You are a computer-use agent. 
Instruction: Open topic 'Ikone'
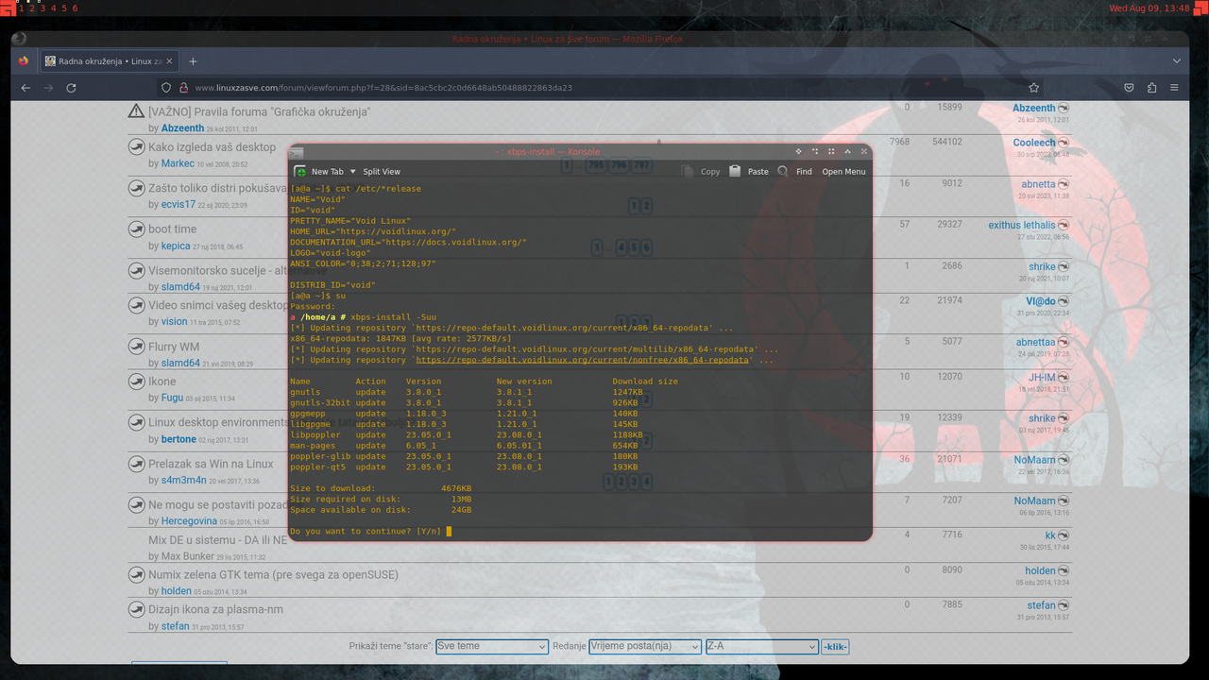tap(162, 382)
